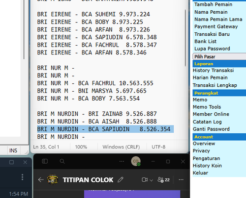
Task: Open Nama Pemain Lama link
Action: [218, 19]
